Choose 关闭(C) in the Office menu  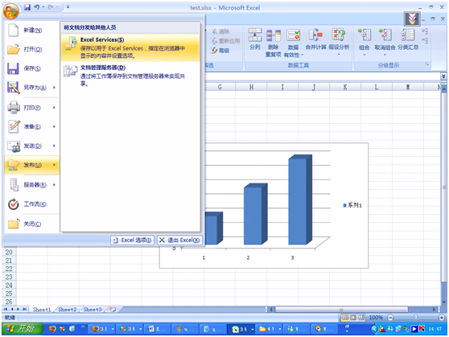click(31, 224)
